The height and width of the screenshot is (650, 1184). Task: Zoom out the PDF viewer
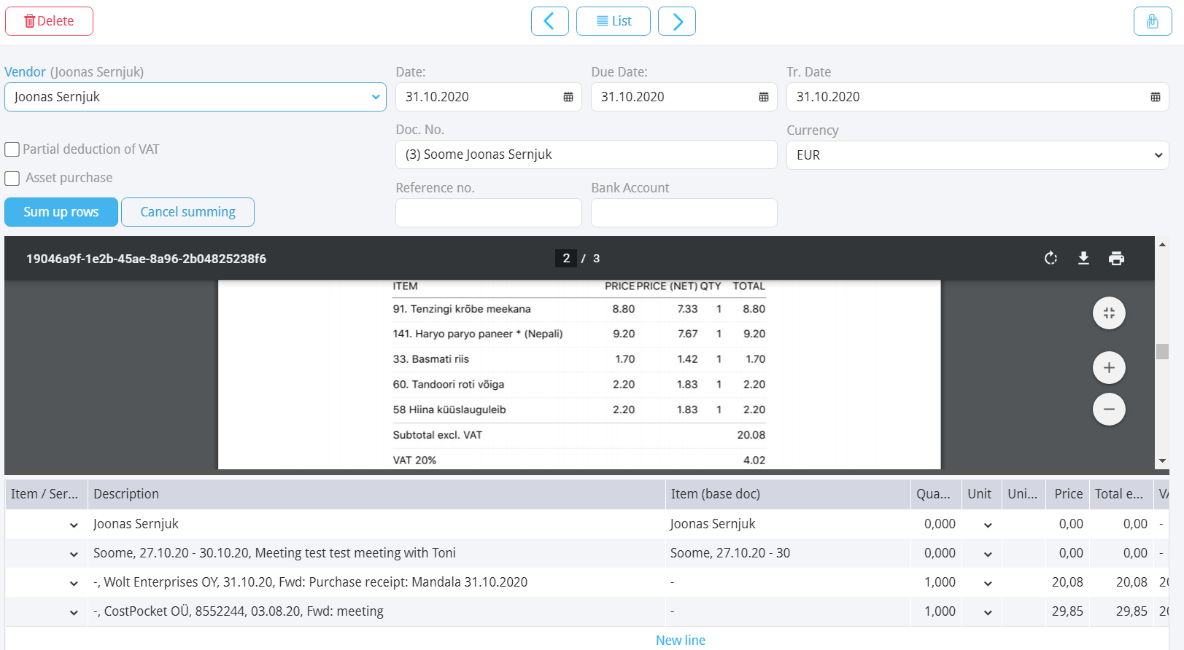[1109, 409]
